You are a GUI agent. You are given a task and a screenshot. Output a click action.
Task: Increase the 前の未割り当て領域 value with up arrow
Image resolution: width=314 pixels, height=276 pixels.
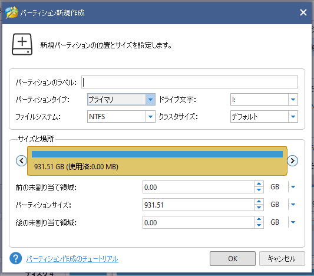[259, 184]
